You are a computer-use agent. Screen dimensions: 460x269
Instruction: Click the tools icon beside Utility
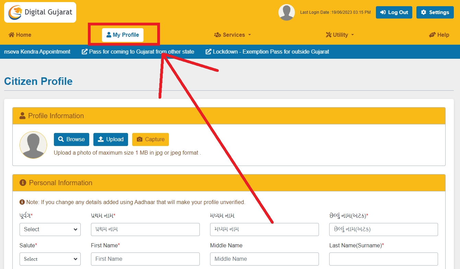329,35
